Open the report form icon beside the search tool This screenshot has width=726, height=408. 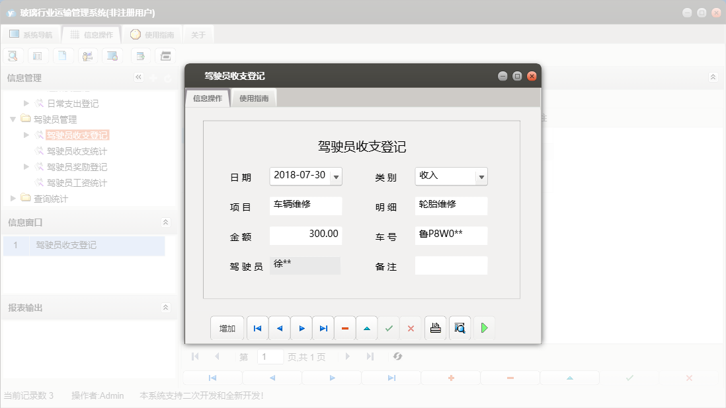tap(38, 55)
